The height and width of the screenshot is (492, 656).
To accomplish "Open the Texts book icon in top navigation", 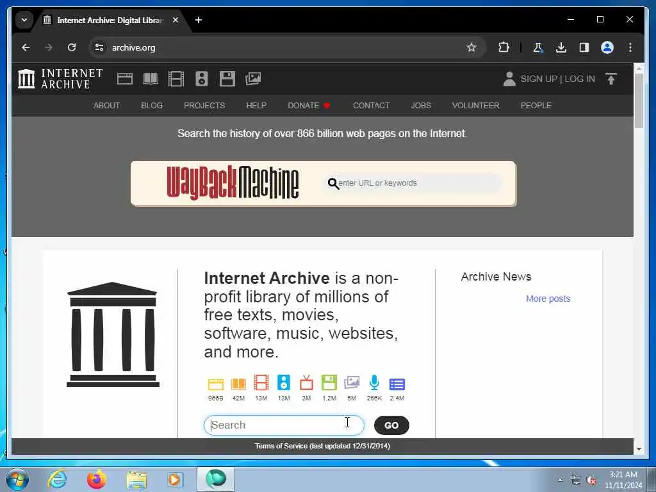I will click(x=151, y=79).
